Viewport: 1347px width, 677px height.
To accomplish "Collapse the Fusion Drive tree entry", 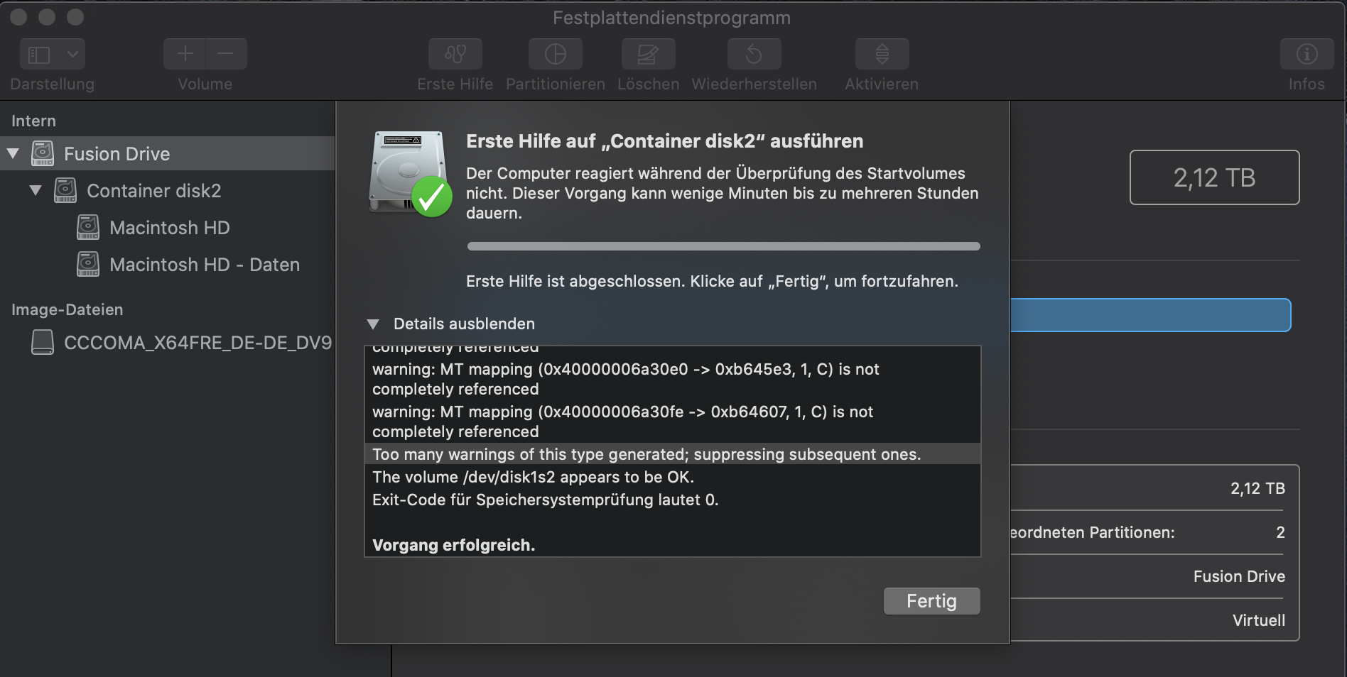I will (13, 153).
